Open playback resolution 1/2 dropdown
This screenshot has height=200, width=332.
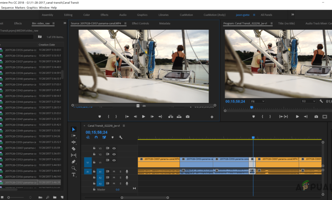tap(309, 101)
